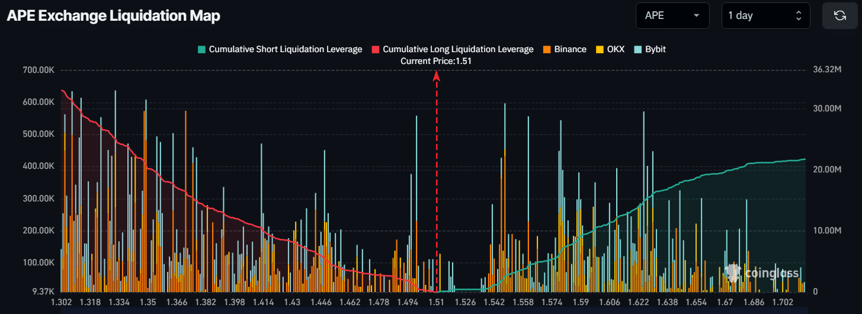Image resolution: width=862 pixels, height=314 pixels.
Task: Open the 1 day timeframe dropdown
Action: [765, 15]
